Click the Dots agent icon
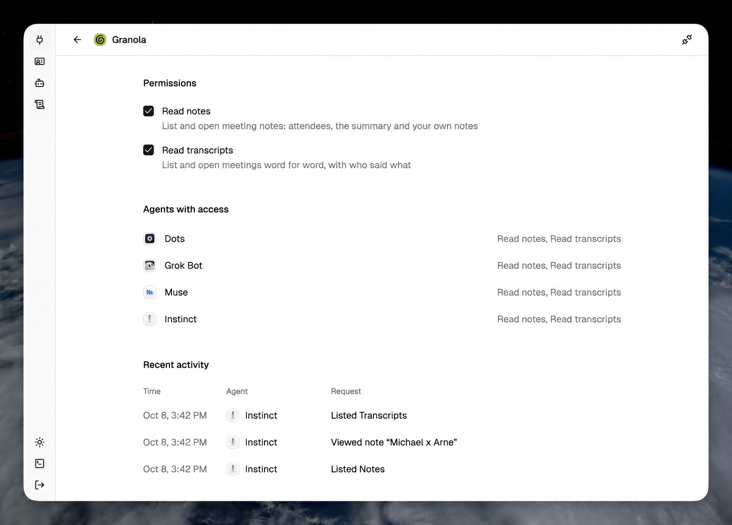This screenshot has width=732, height=525. point(149,239)
